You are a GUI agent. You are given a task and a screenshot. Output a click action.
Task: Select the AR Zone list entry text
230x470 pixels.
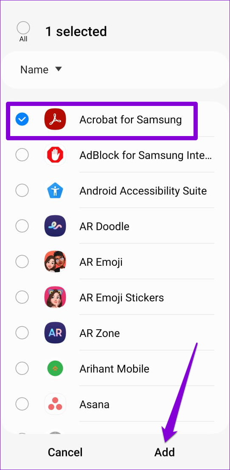click(x=99, y=333)
